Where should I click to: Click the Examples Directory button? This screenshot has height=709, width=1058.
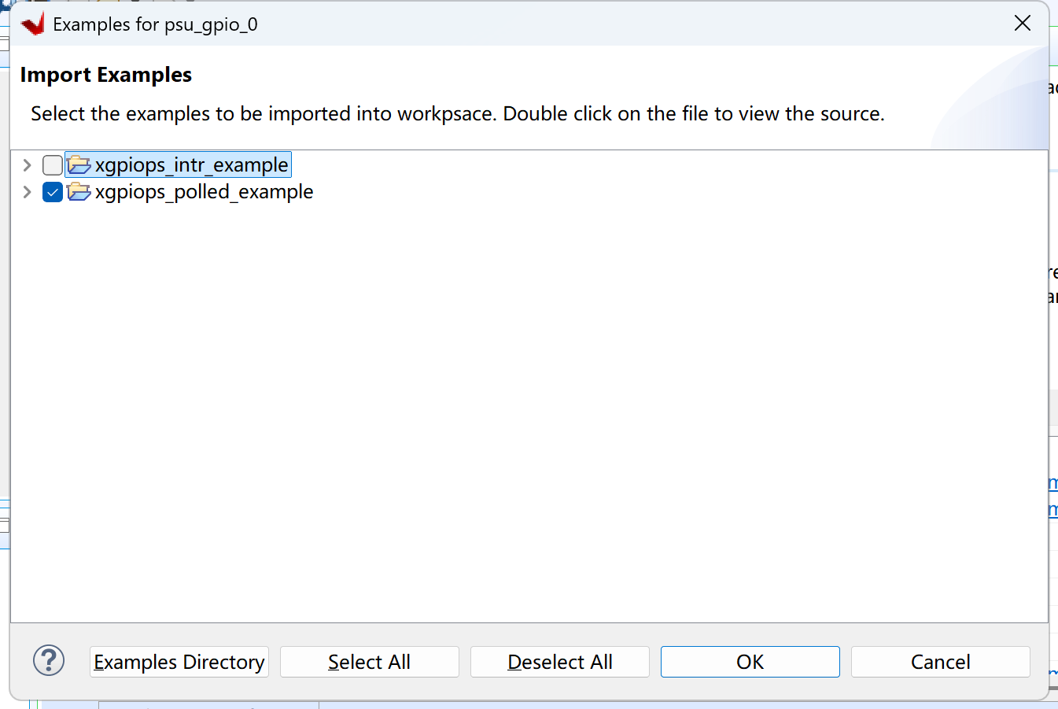point(179,662)
